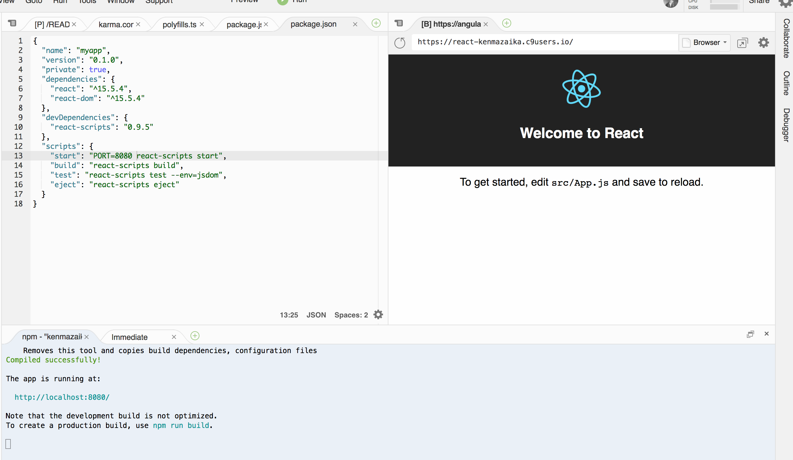
Task: Open preview settings gear icon
Action: tap(763, 43)
